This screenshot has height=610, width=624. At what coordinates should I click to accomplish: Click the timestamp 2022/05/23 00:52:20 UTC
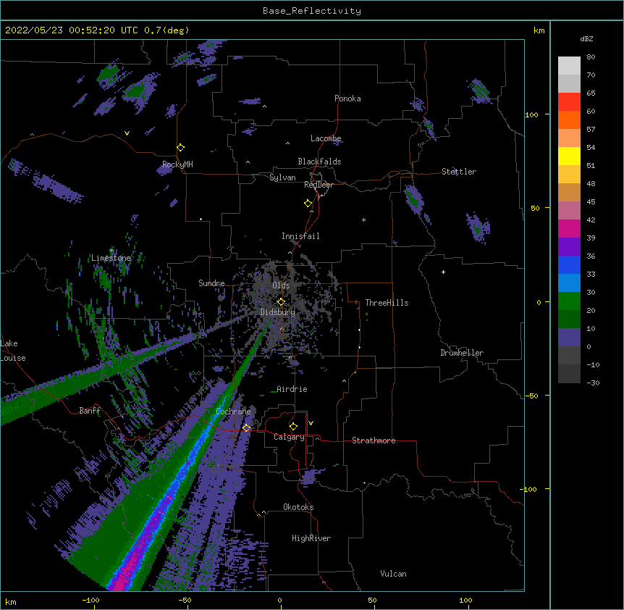tap(72, 30)
